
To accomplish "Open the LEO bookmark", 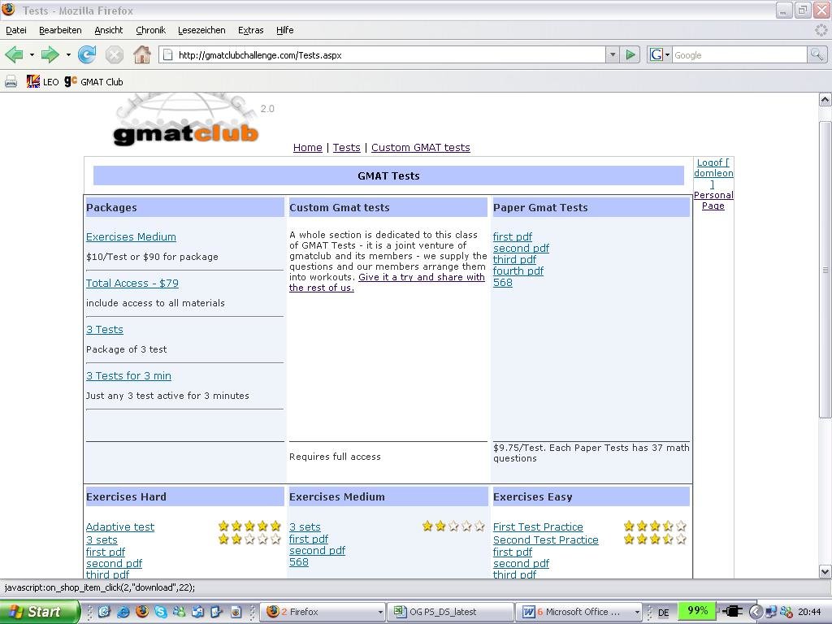I will pos(43,82).
